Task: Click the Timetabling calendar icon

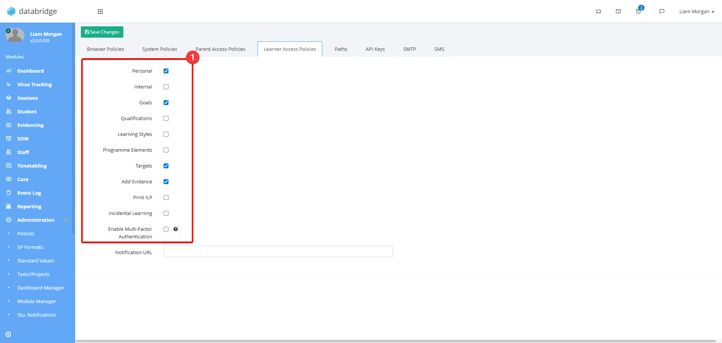Action: tap(9, 166)
